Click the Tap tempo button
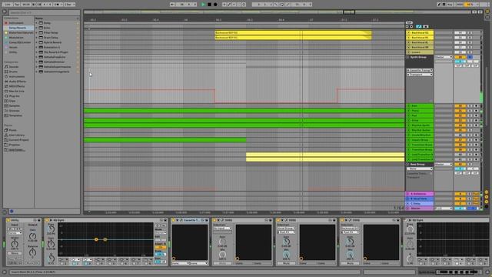Viewport: 492px width, 277px height. tap(17, 5)
